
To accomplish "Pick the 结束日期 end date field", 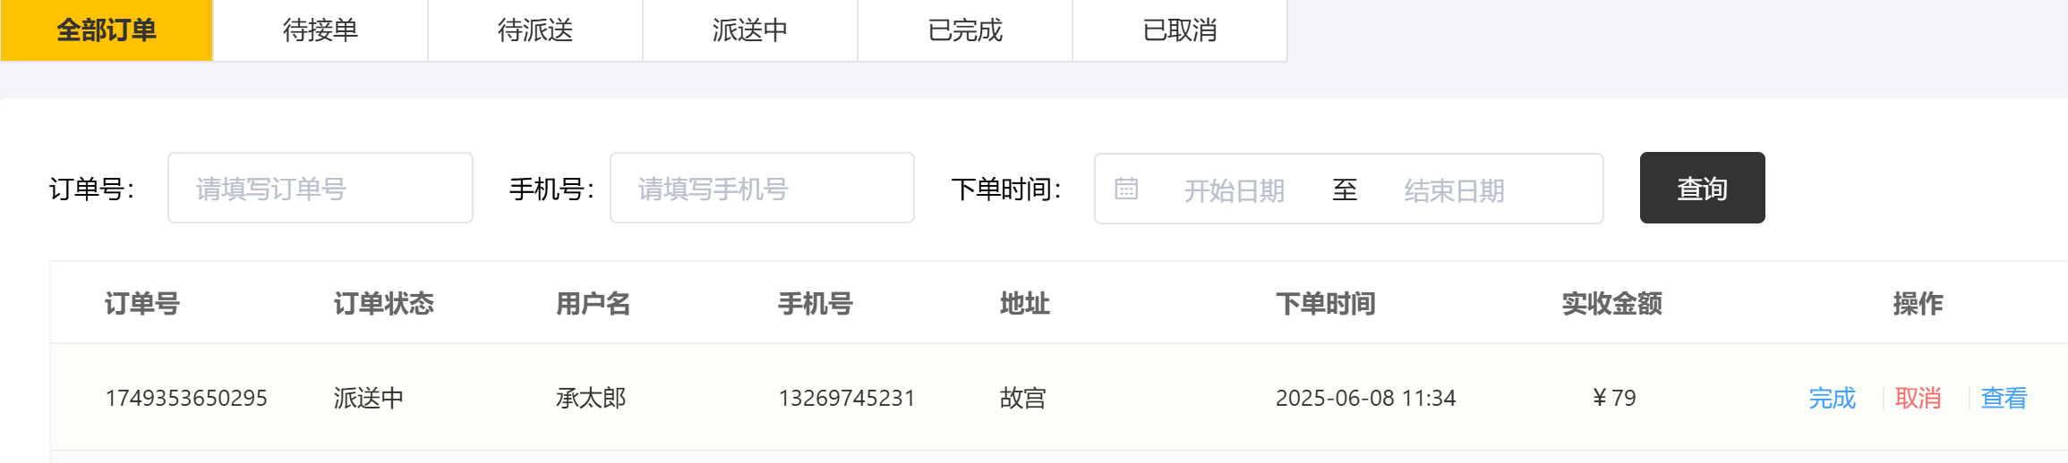I will (x=1455, y=190).
